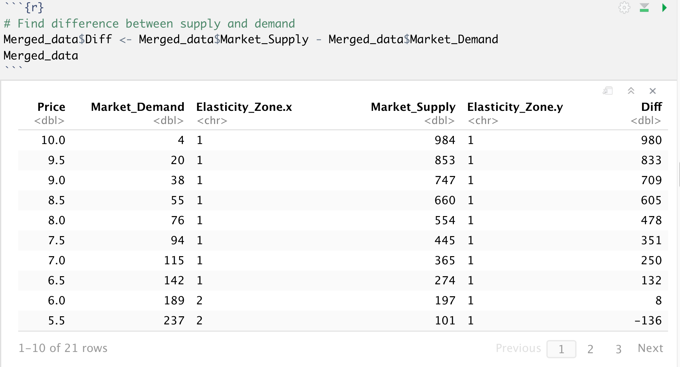Image resolution: width=680 pixels, height=367 pixels.
Task: Clear chunk output with X icon
Action: pos(653,91)
